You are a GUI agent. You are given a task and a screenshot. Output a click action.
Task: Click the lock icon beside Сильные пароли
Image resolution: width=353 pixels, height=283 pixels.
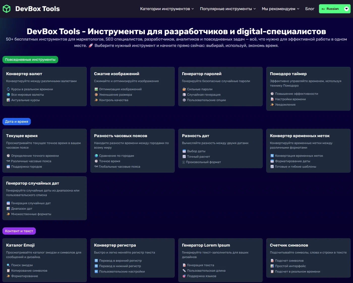click(184, 89)
